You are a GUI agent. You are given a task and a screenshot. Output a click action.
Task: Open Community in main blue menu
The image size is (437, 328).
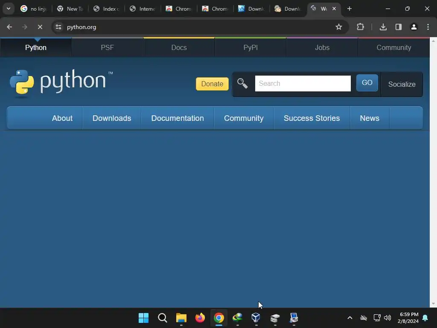point(244,118)
